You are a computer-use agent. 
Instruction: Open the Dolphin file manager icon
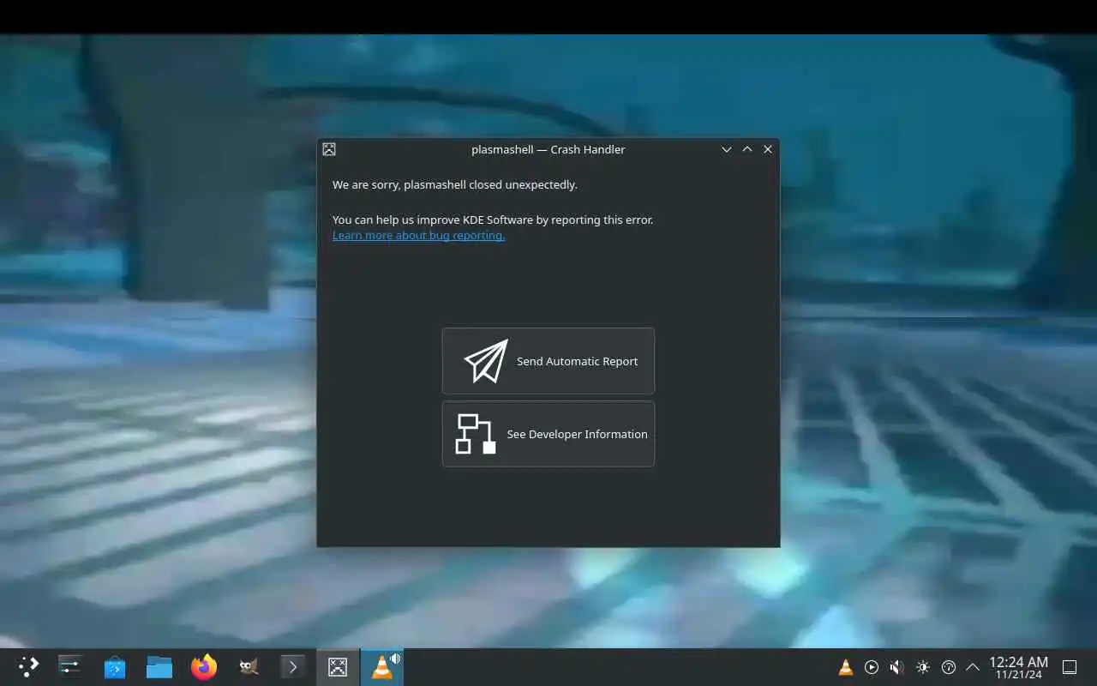159,667
